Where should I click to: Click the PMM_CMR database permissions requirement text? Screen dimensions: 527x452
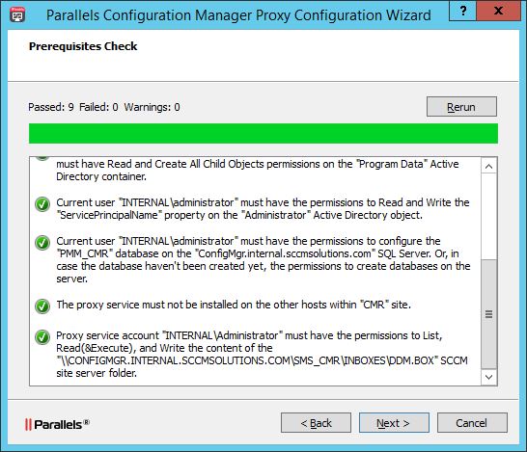(x=263, y=259)
